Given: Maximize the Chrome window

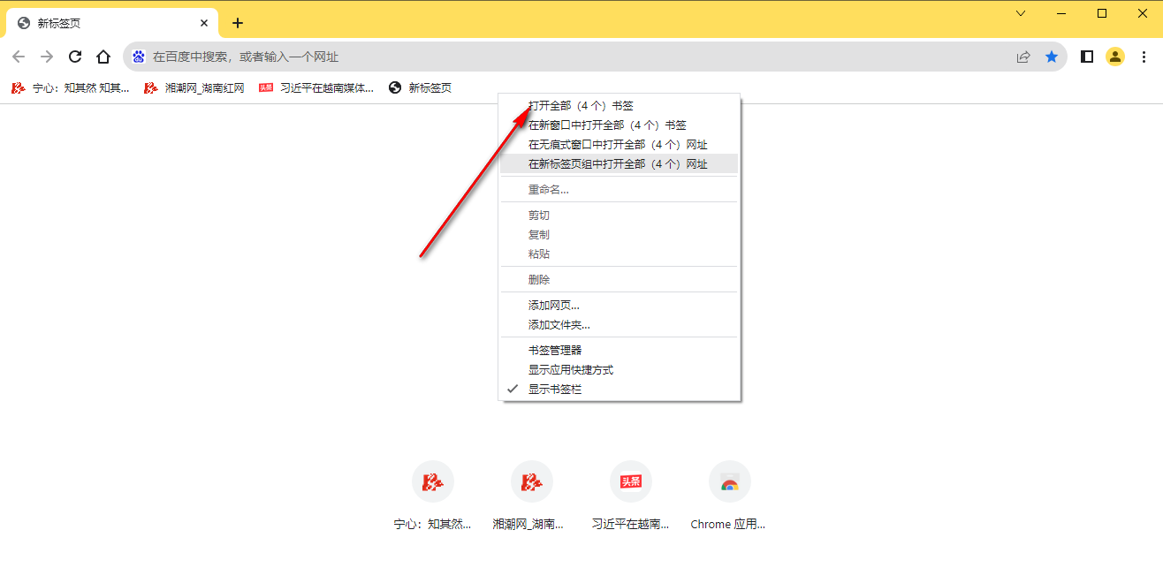Looking at the screenshot, I should click(1102, 13).
